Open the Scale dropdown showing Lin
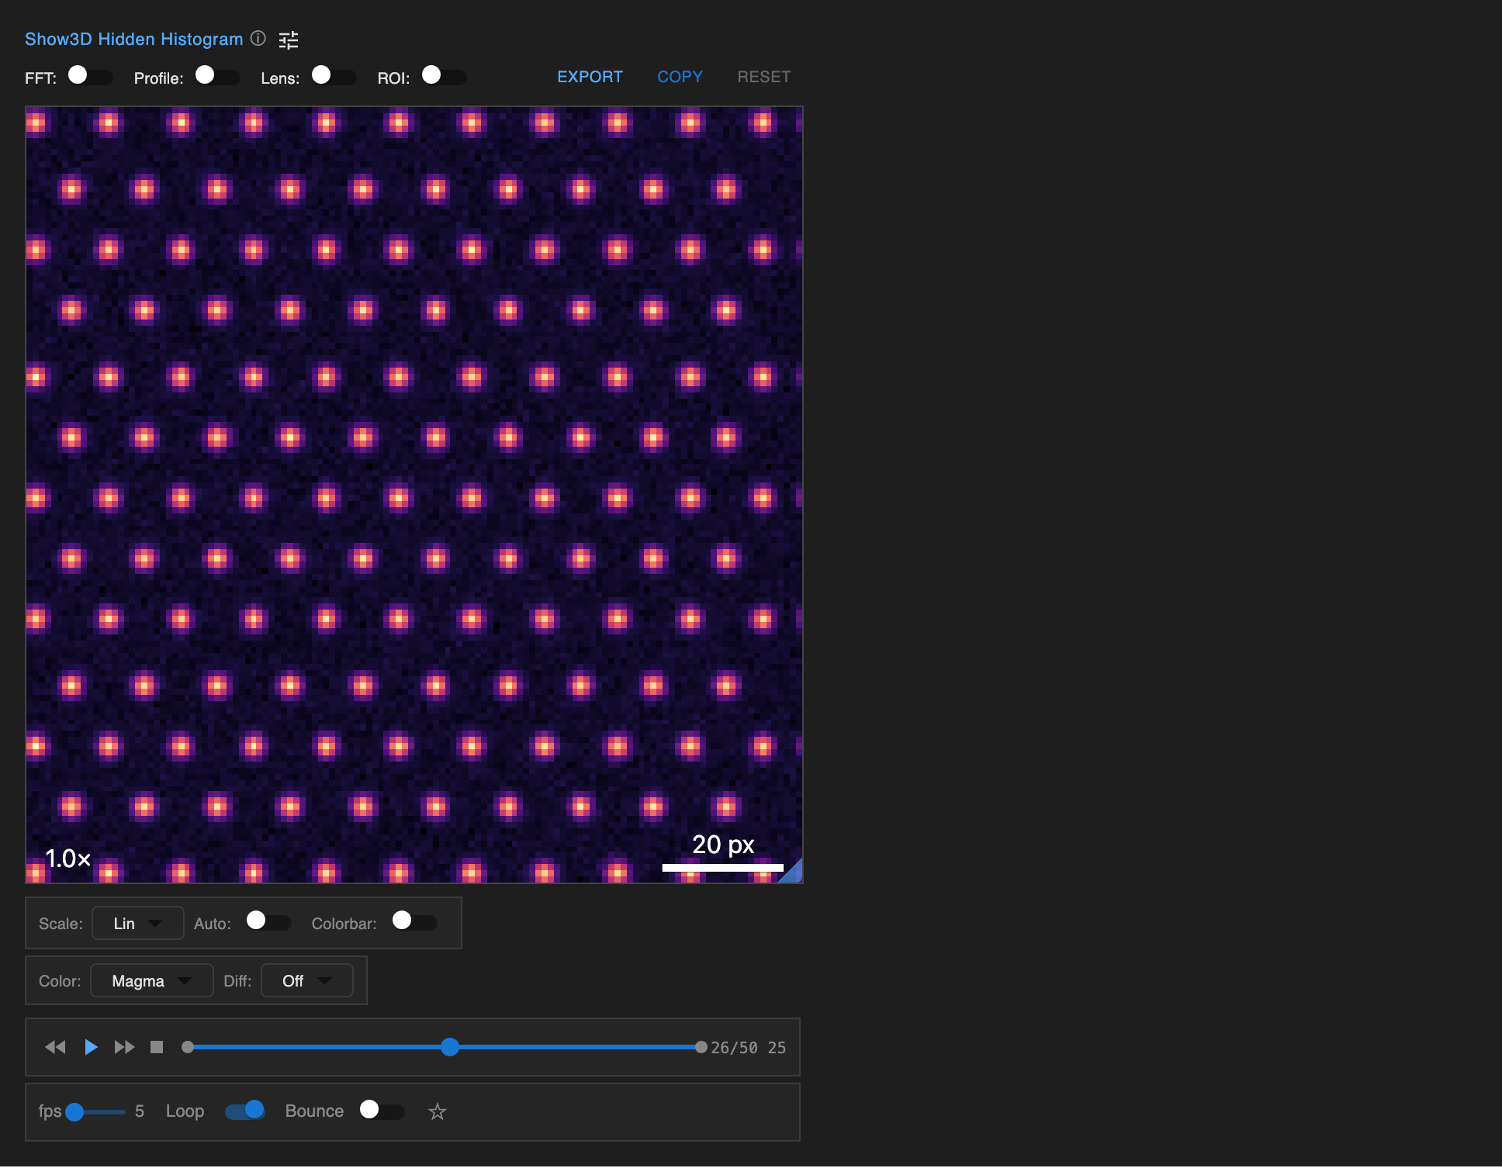 coord(137,922)
